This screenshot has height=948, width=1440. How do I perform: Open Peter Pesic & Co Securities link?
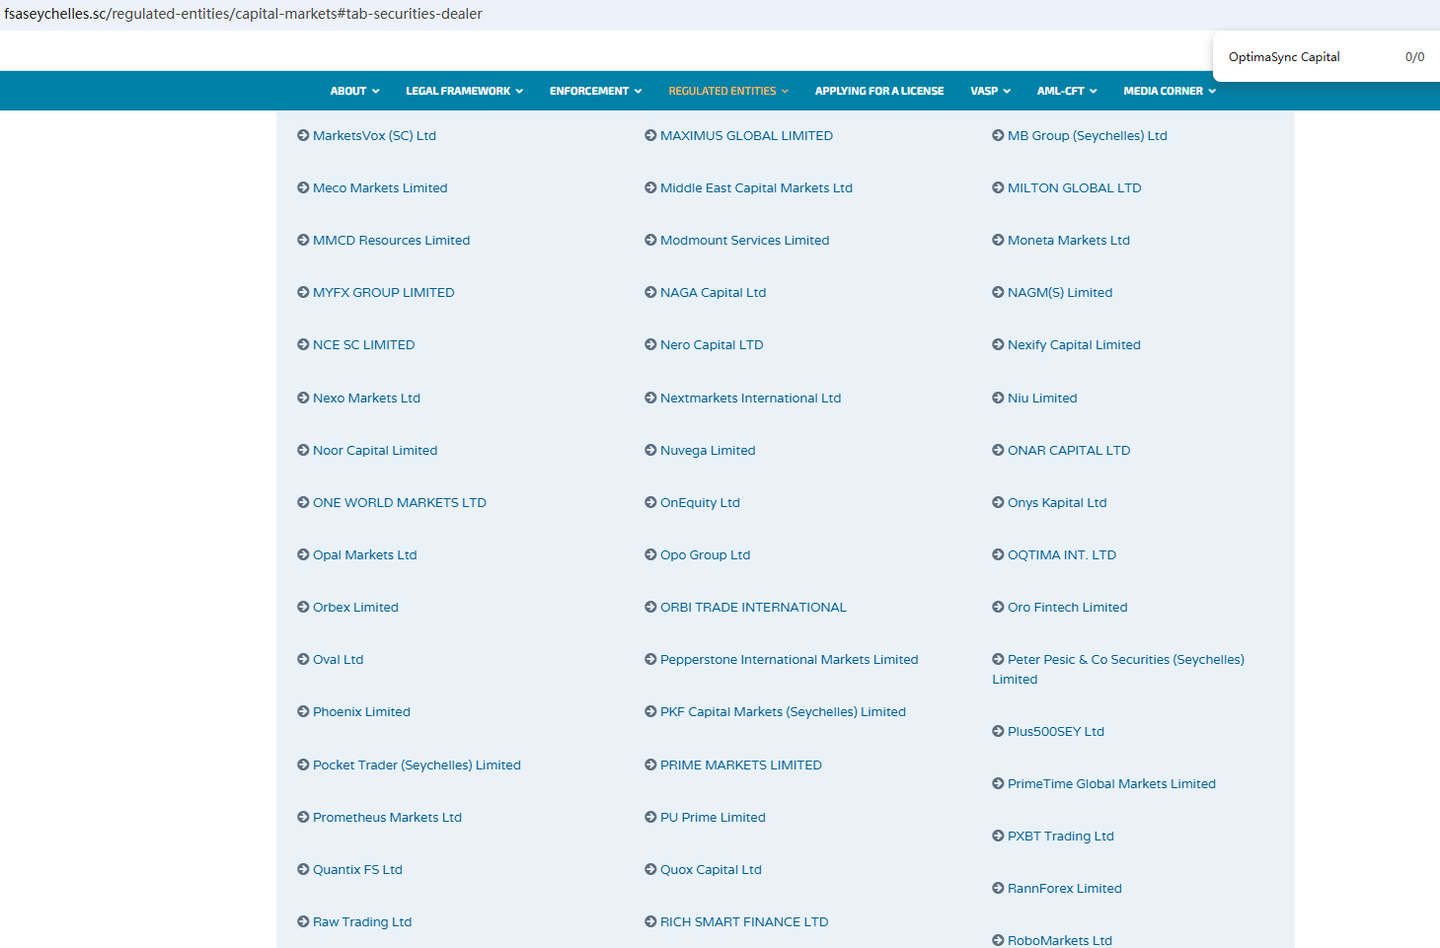[x=1118, y=669]
